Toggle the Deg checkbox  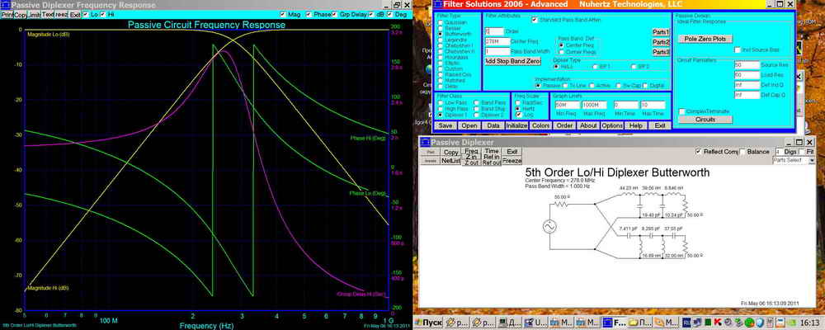click(389, 15)
